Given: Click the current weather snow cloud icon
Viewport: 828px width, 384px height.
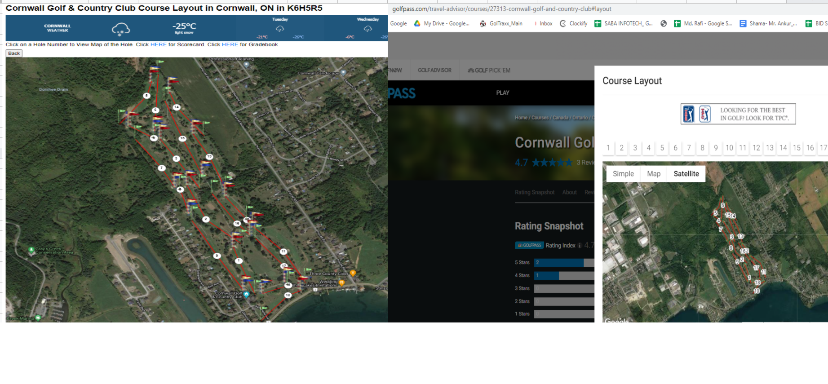Looking at the screenshot, I should (121, 29).
